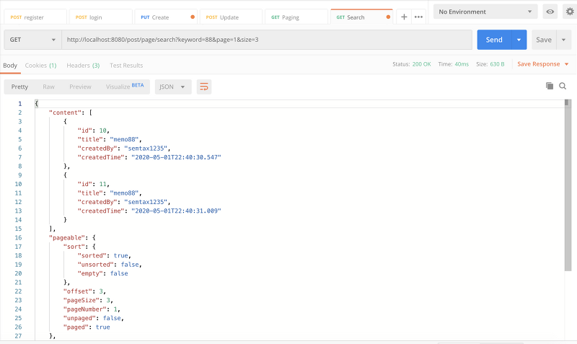Click the blue Send button

(494, 40)
